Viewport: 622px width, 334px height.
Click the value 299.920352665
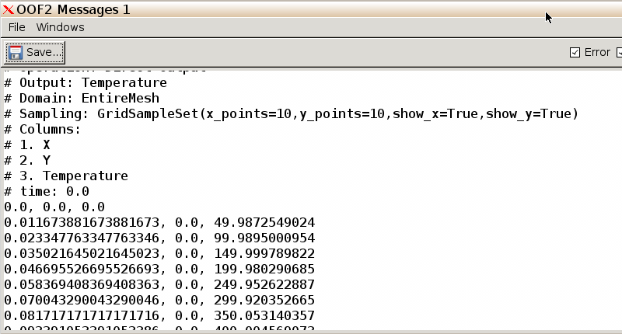264,300
